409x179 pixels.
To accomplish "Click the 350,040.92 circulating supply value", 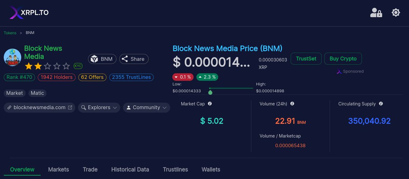I will [x=369, y=121].
